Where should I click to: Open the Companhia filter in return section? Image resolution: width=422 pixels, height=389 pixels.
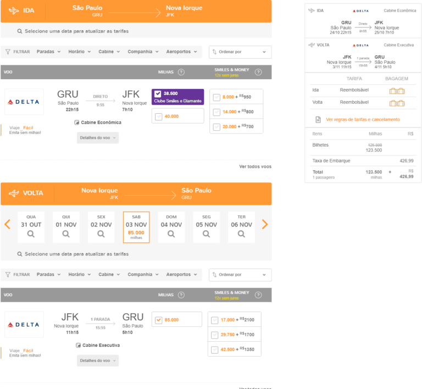143,274
